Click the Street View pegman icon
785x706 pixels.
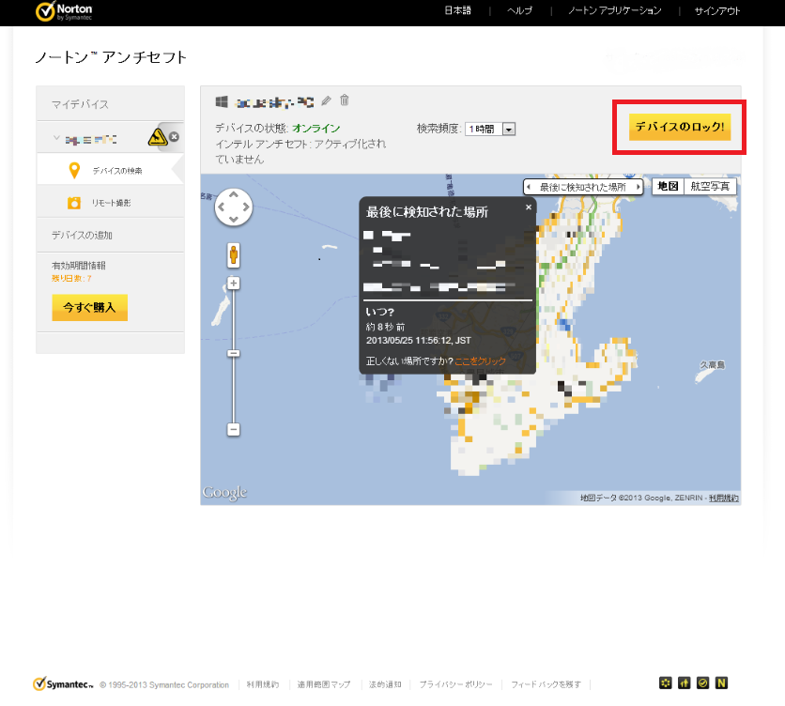[233, 255]
